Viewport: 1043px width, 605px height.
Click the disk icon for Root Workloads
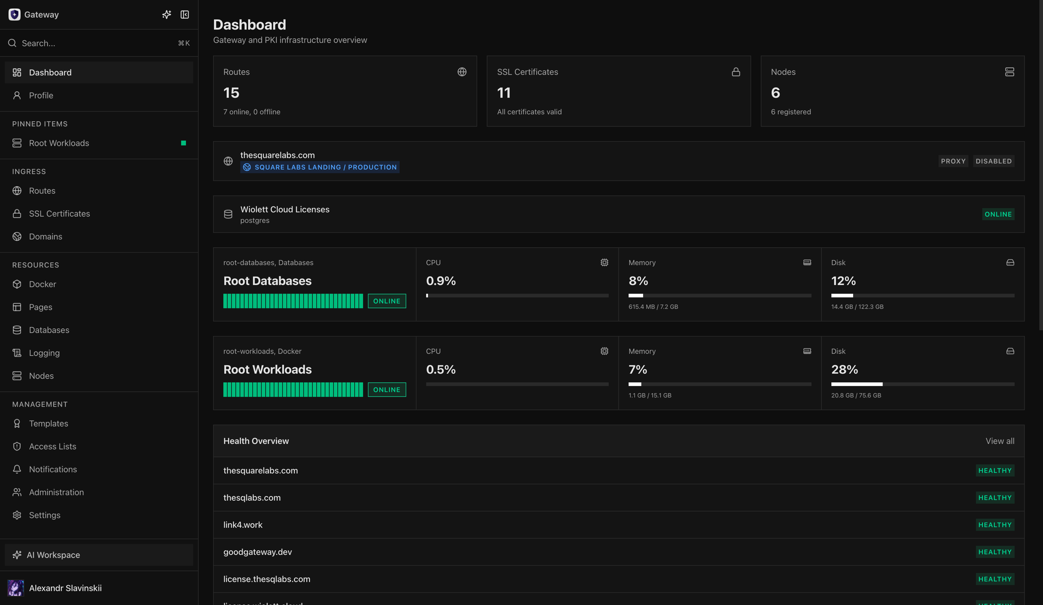[x=1010, y=351]
